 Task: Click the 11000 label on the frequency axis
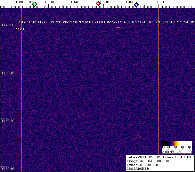pos(158,2)
